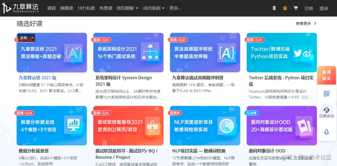Click 直播+互动 tag on 系统架构设计 card
This screenshot has width=337, height=166.
[101, 40]
